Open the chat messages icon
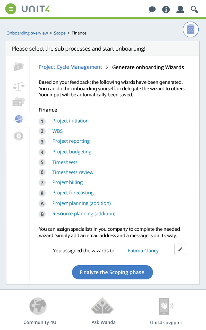The width and height of the screenshot is (206, 330). [152, 9]
